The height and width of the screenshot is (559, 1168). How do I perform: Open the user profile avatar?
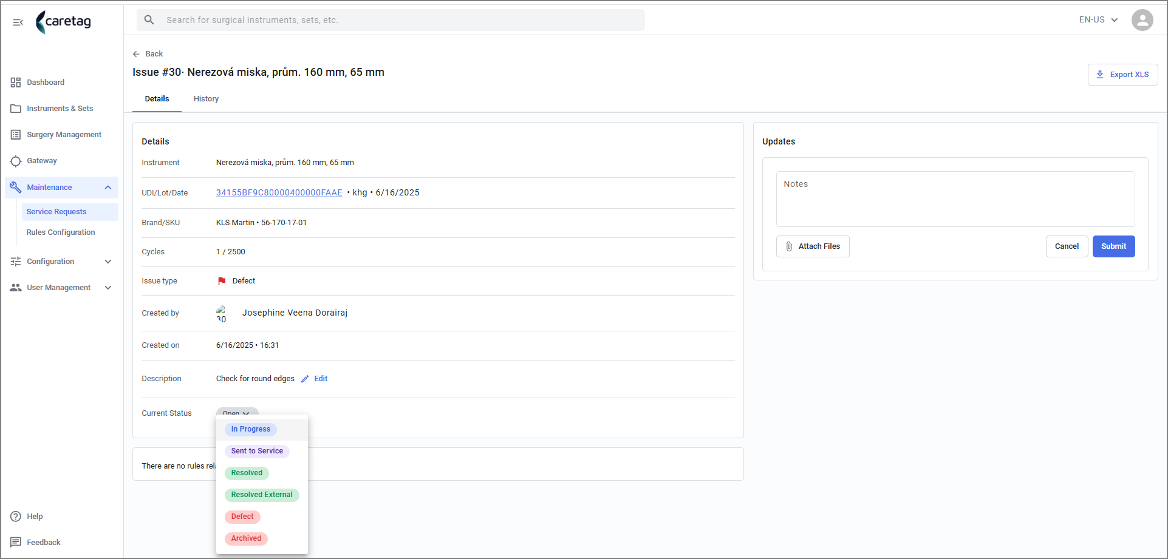point(1142,20)
